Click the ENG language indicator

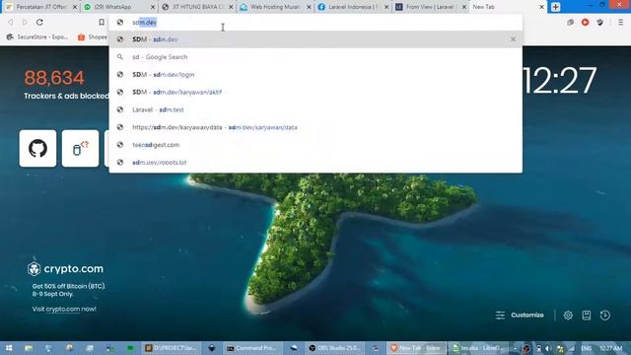click(586, 348)
